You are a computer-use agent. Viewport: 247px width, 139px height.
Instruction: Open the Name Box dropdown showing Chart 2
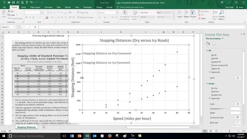pyautogui.click(x=15, y=27)
